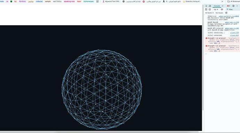Click the wireframe sphere on the canvas
Viewport: 240px width, 133px height.
[x=102, y=89]
